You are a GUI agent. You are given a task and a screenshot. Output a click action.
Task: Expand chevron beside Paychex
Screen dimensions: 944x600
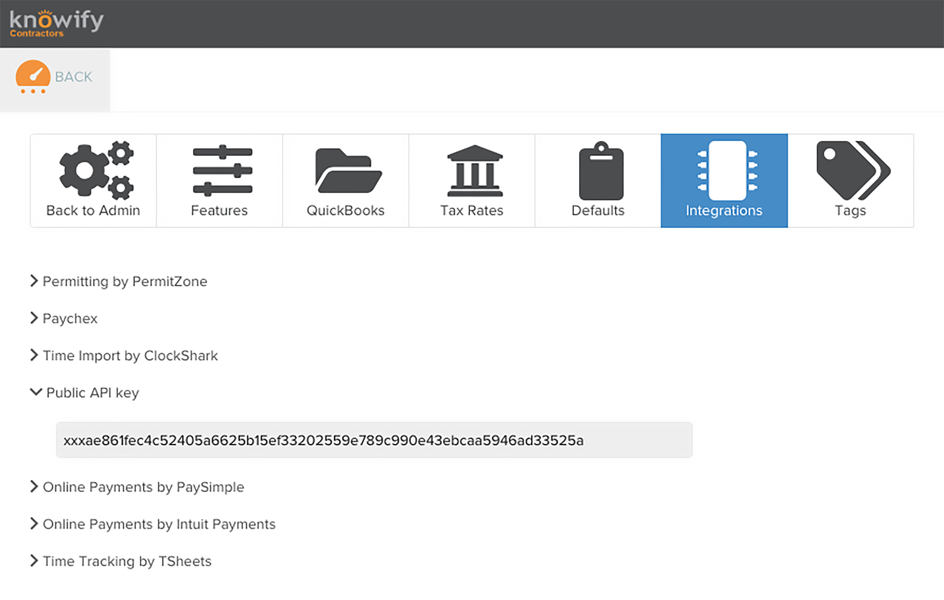[34, 318]
